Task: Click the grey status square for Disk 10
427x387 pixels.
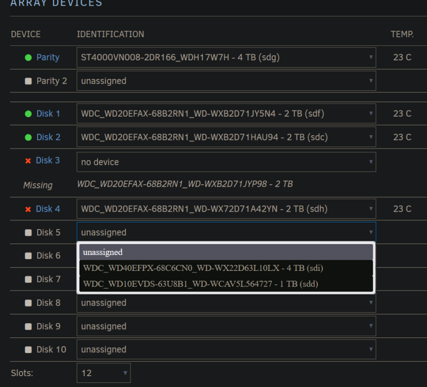Action: [x=28, y=350]
